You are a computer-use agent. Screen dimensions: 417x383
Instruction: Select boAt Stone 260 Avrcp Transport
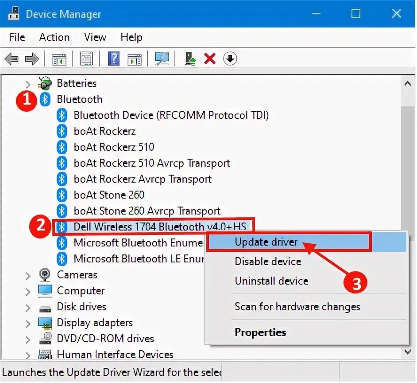(x=147, y=211)
